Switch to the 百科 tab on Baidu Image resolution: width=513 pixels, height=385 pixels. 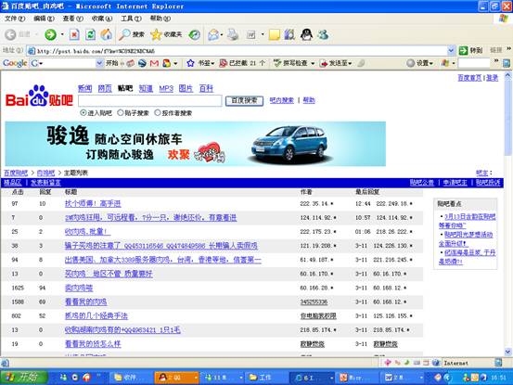(x=206, y=88)
